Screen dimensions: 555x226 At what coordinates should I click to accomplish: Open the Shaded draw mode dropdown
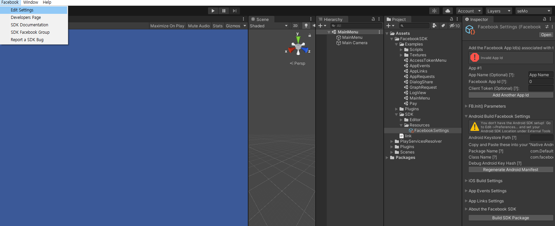point(269,26)
